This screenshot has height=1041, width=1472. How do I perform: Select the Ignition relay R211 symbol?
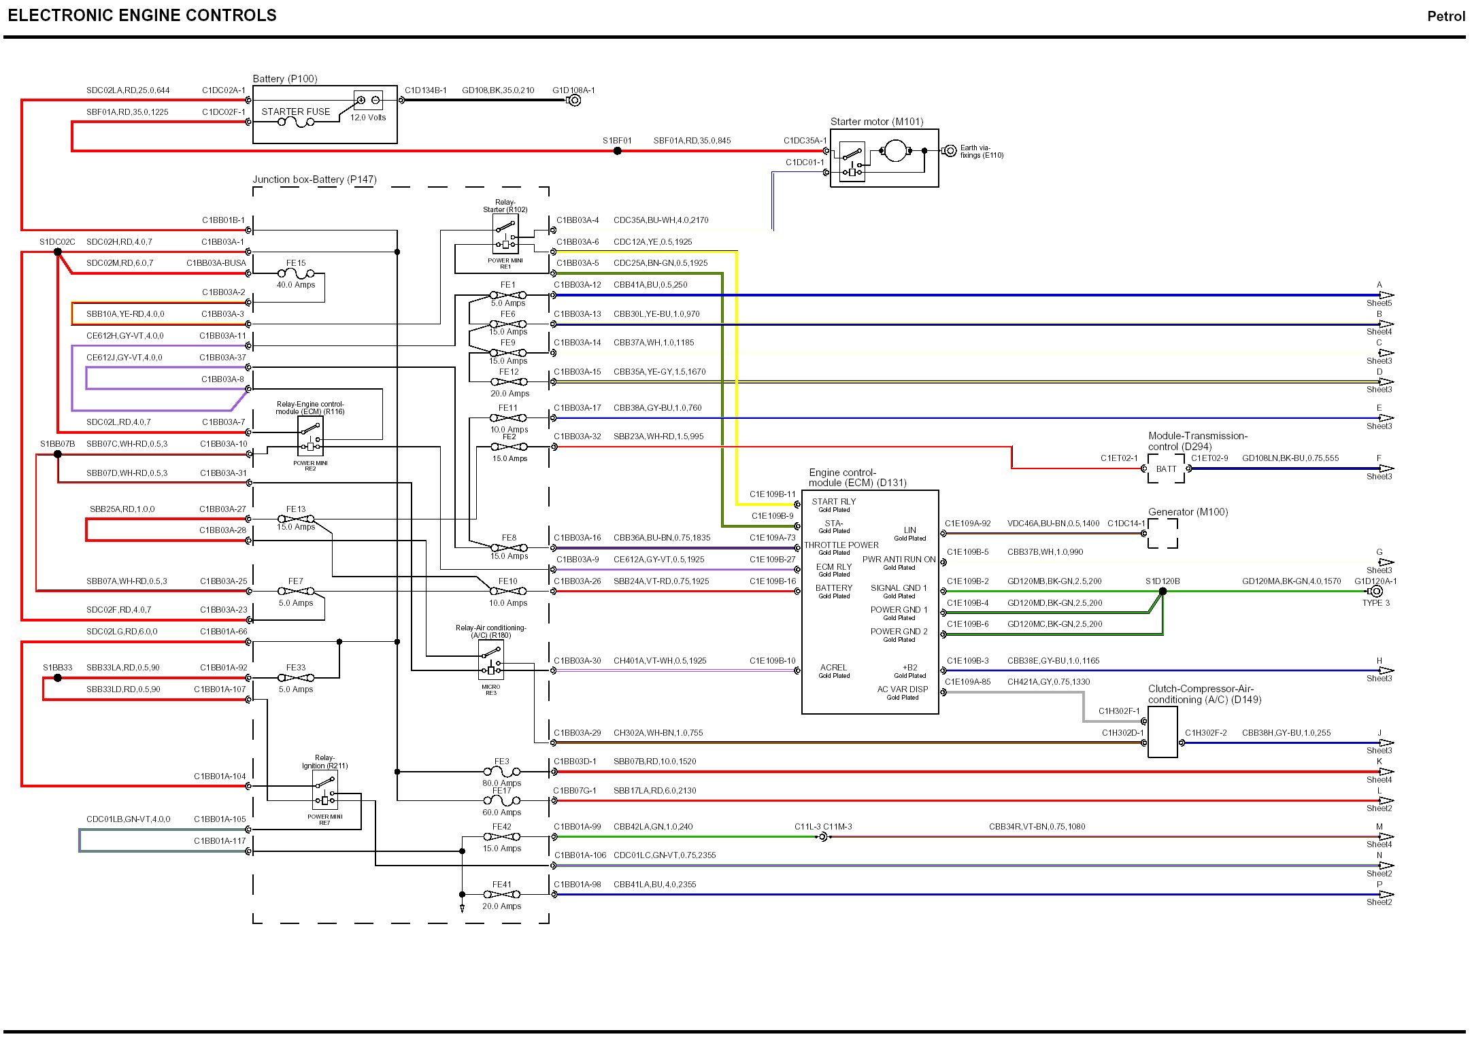click(x=325, y=789)
